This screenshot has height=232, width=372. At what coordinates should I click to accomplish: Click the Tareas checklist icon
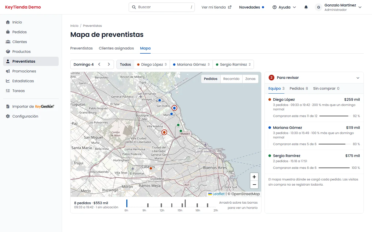(8, 91)
